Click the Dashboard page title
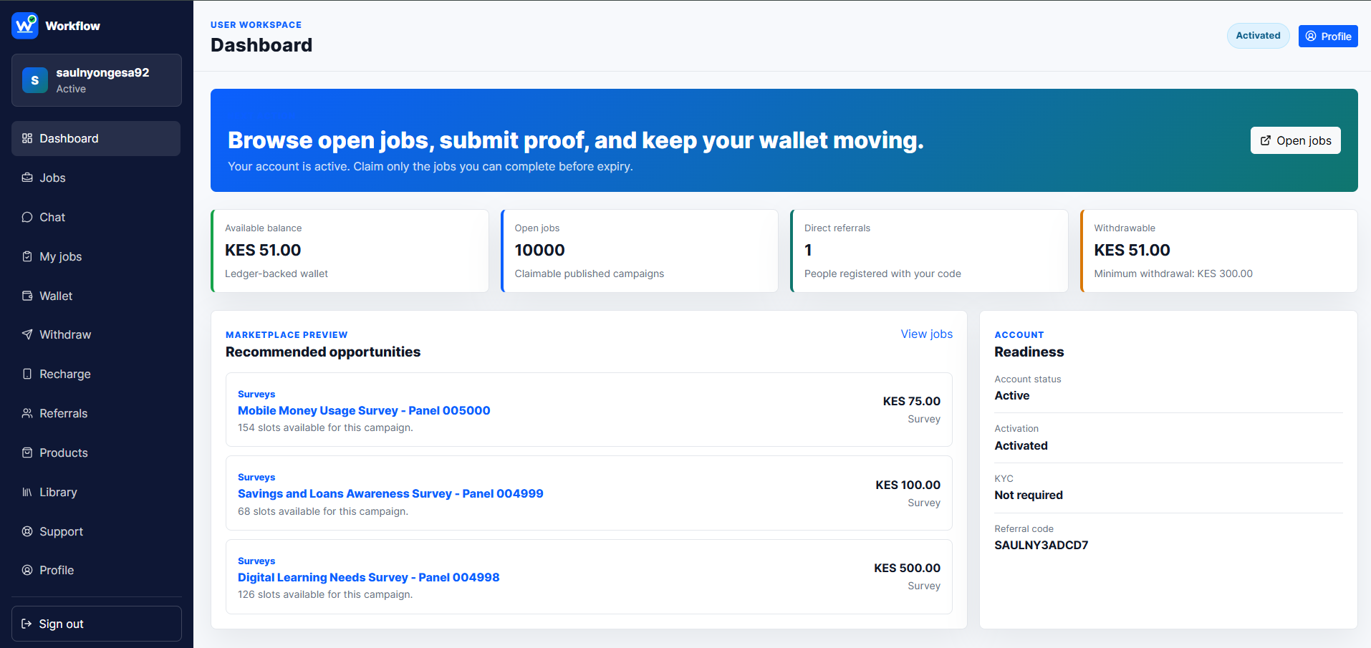 tap(261, 45)
